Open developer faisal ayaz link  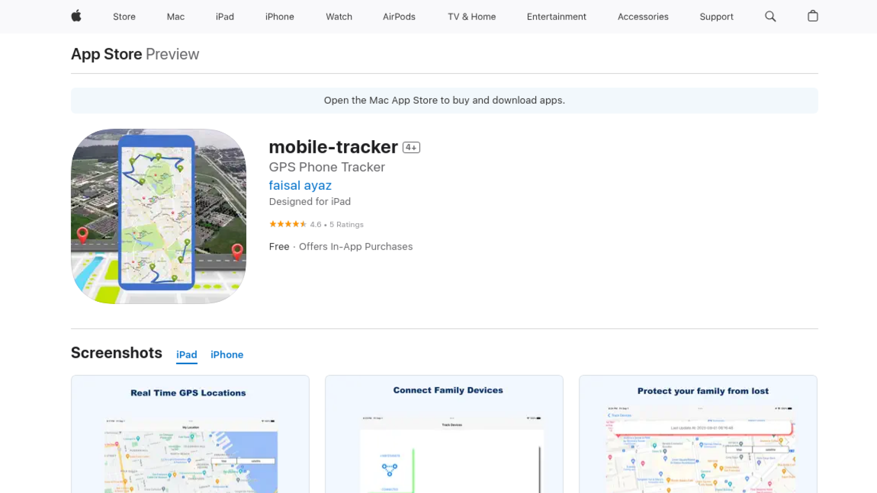pyautogui.click(x=300, y=185)
